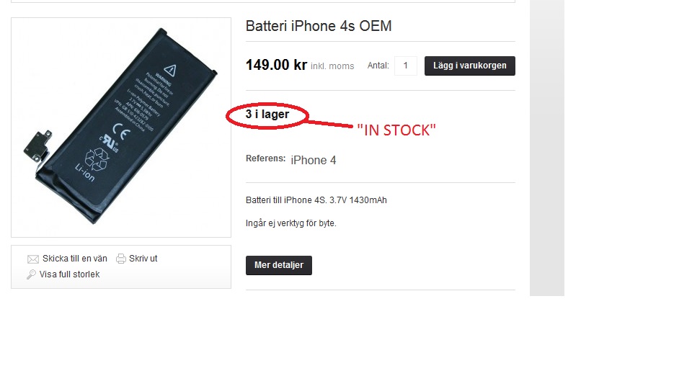
Task: Show Mer detaljer about the product
Action: click(279, 265)
